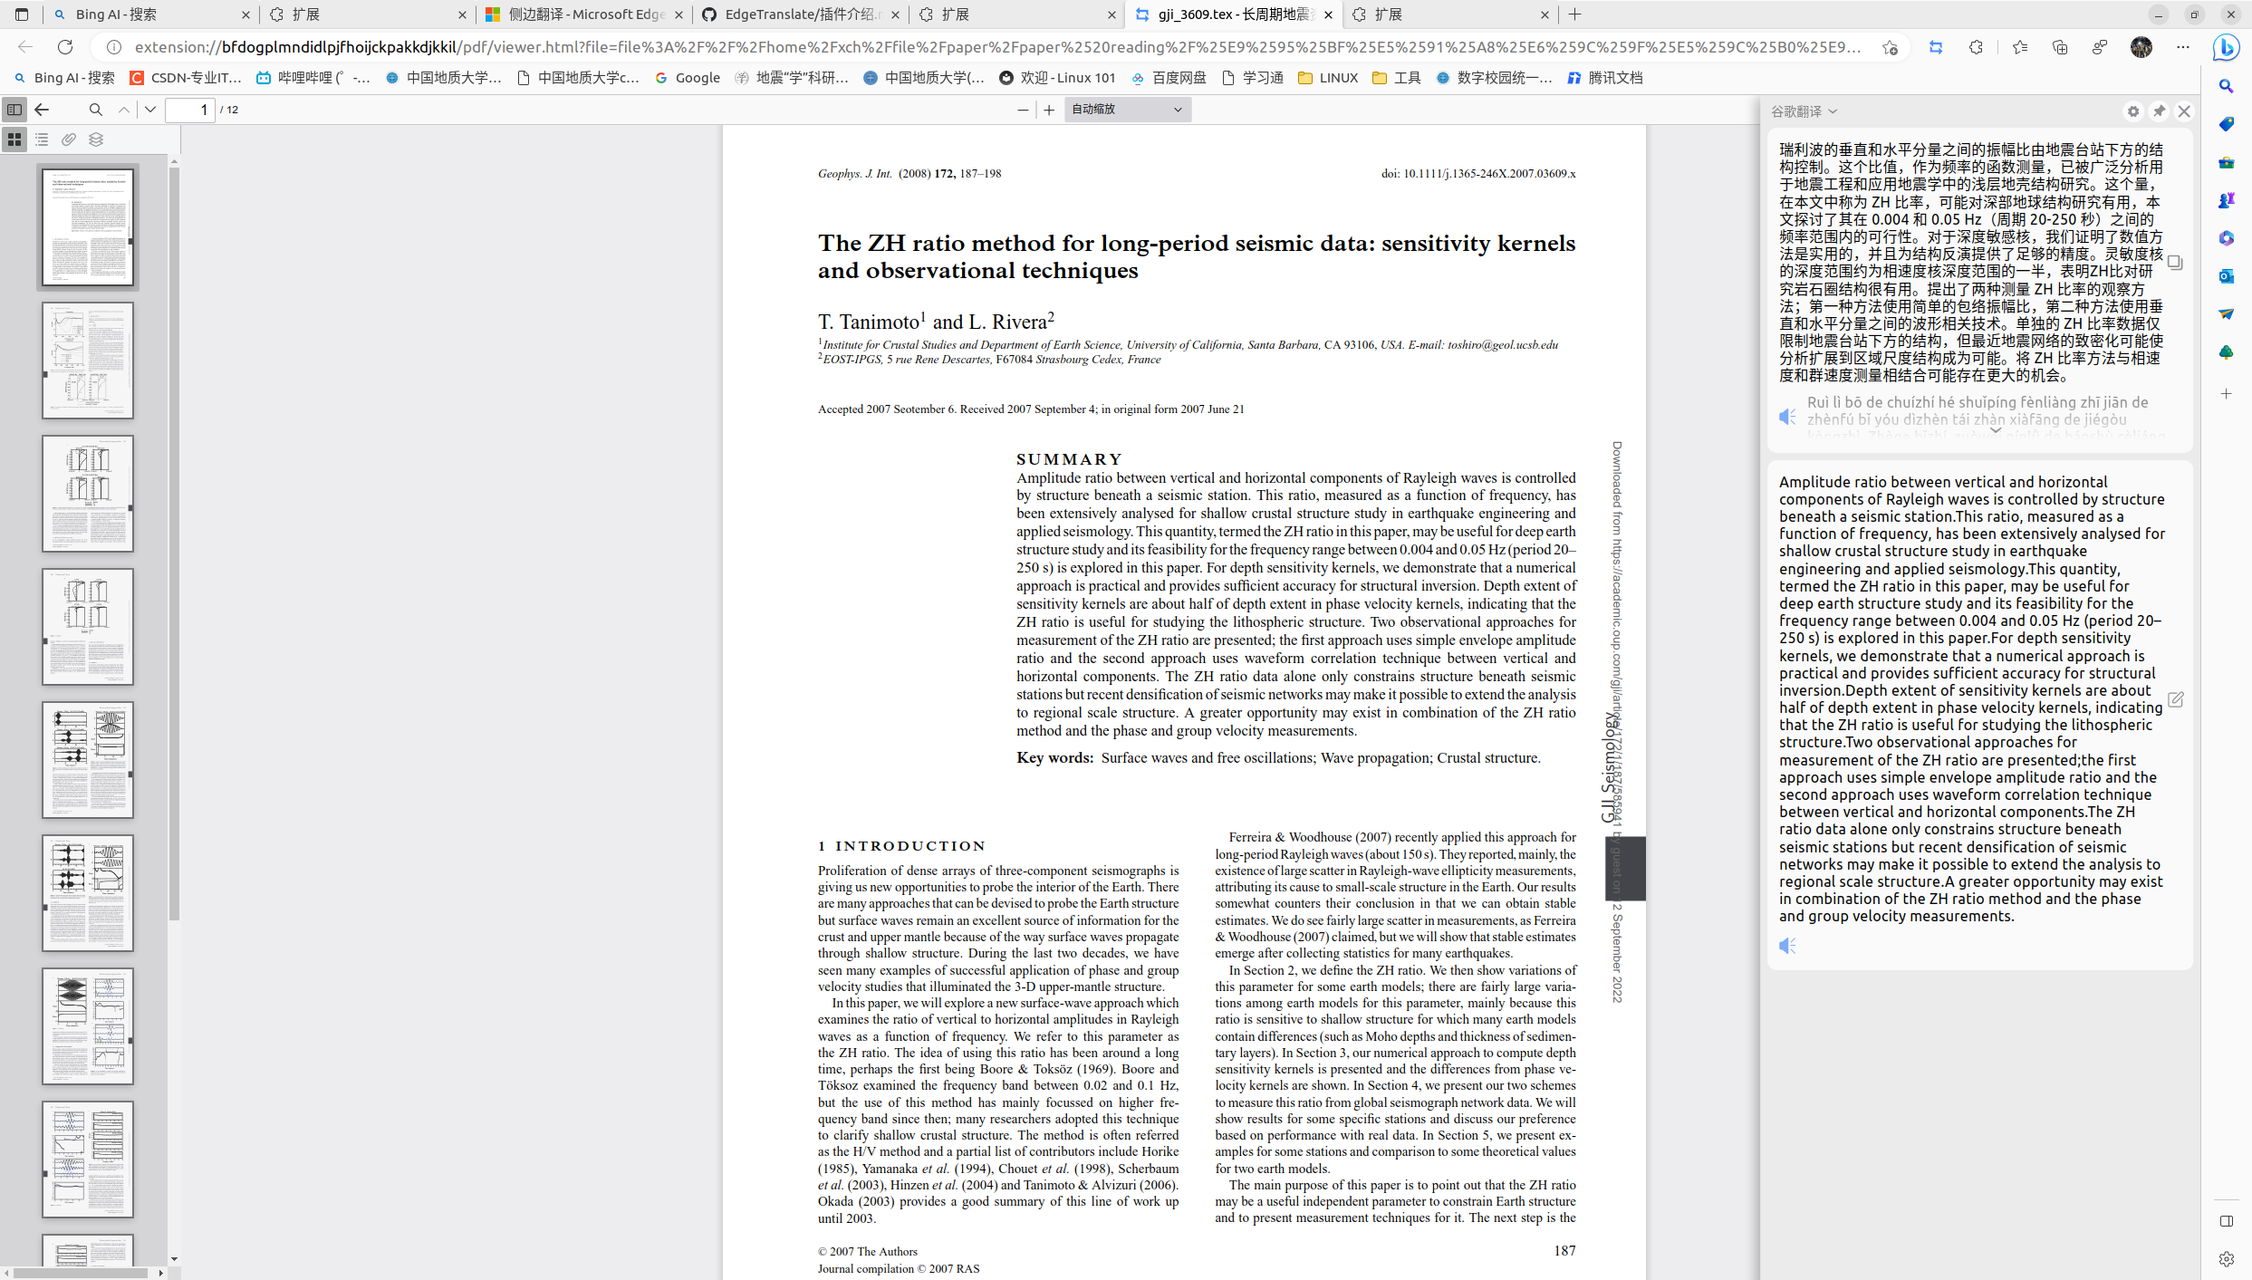2252x1280 pixels.
Task: Focus the page number field
Action: coord(190,110)
